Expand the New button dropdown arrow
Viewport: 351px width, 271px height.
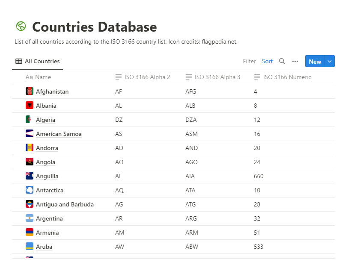point(330,62)
